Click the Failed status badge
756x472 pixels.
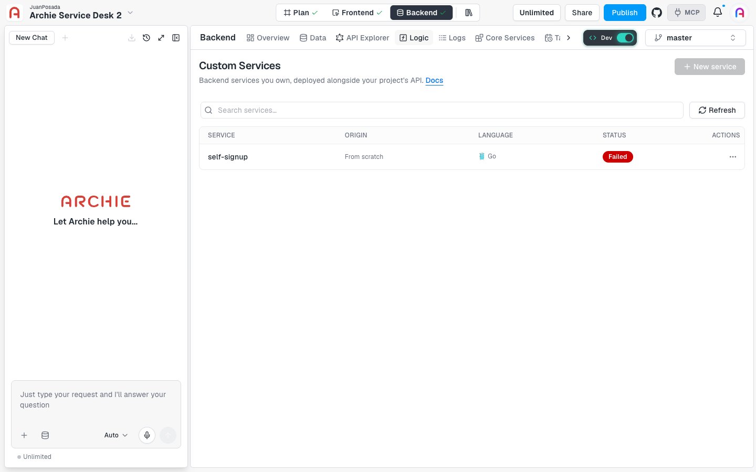(x=618, y=157)
